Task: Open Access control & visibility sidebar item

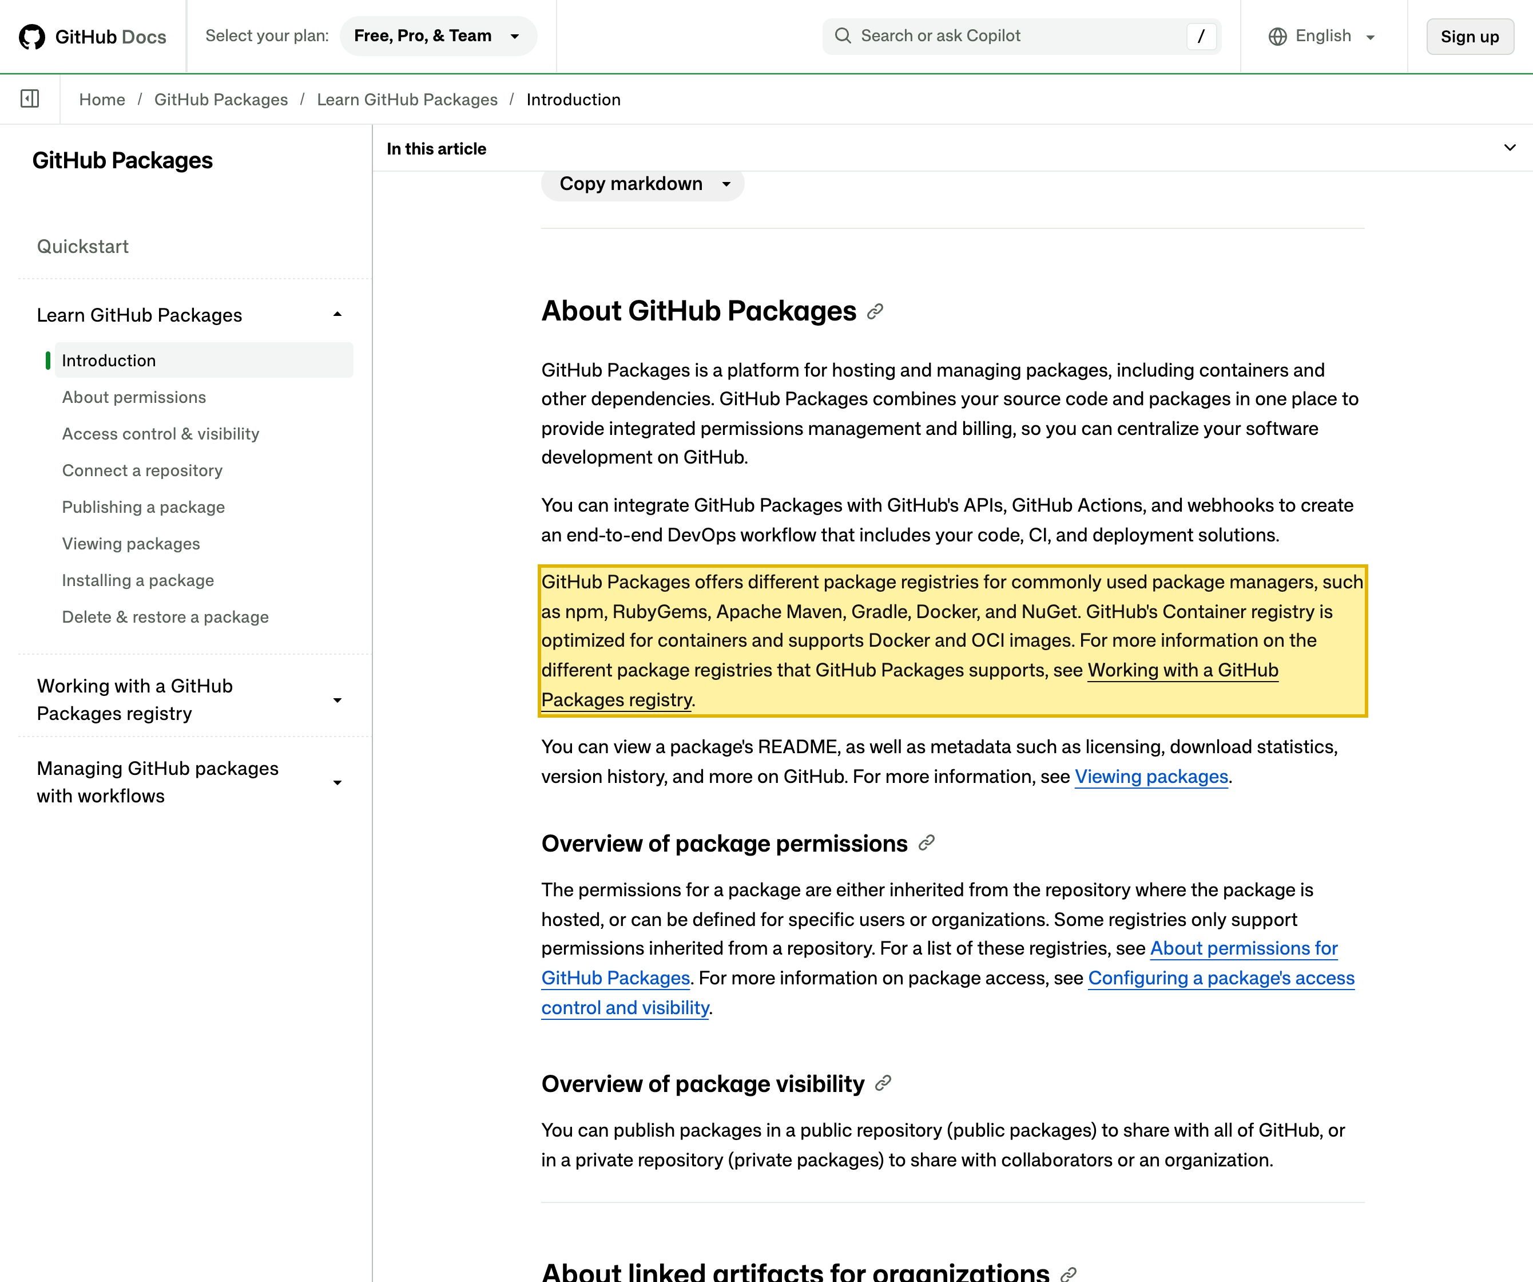Action: pos(161,434)
